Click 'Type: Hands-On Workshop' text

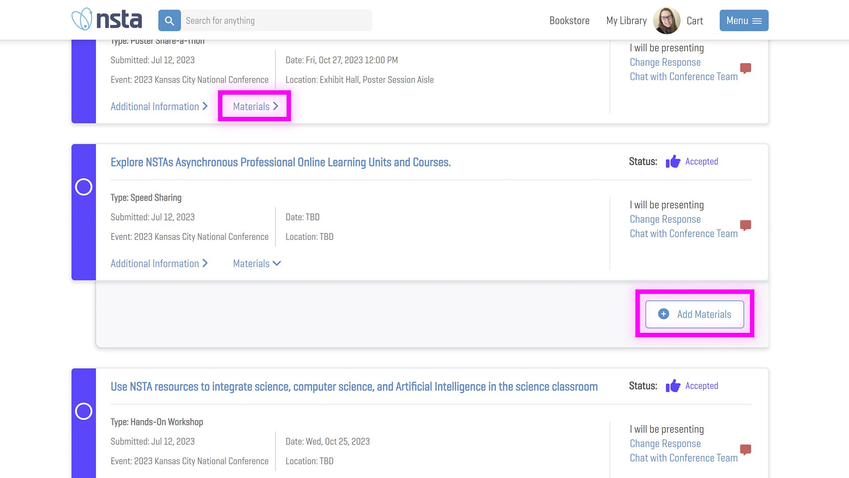[157, 422]
